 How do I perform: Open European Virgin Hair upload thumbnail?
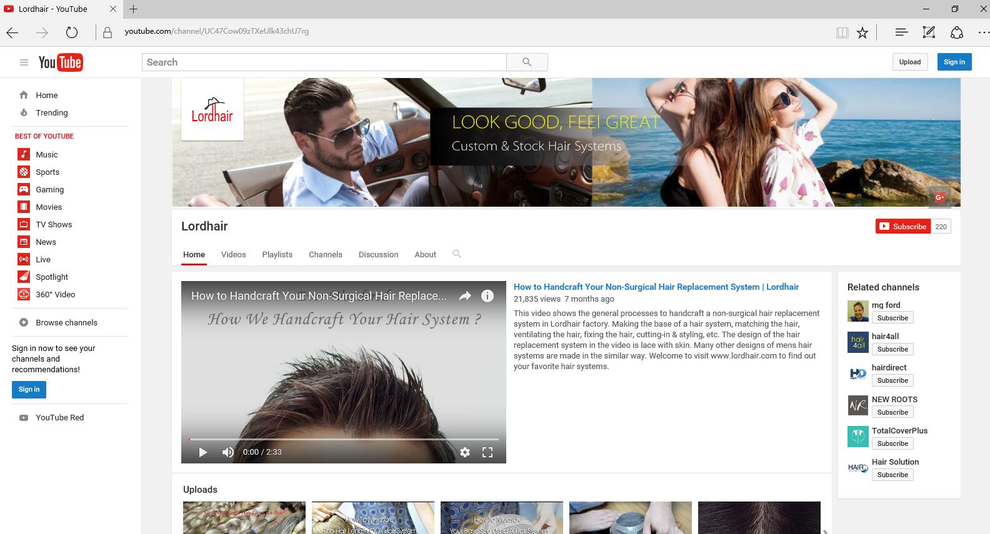tap(244, 518)
